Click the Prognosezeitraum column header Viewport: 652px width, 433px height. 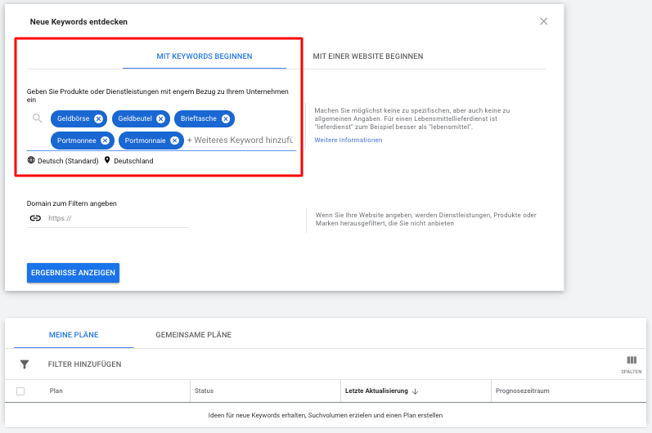522,391
